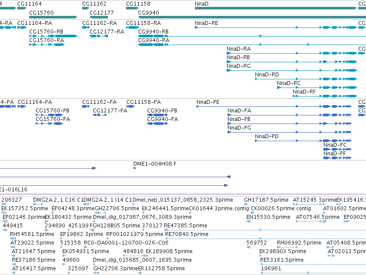
Task: Select transcript NnaD-RB
Action: 292,62
